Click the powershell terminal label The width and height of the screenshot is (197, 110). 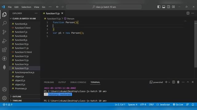[156, 82]
